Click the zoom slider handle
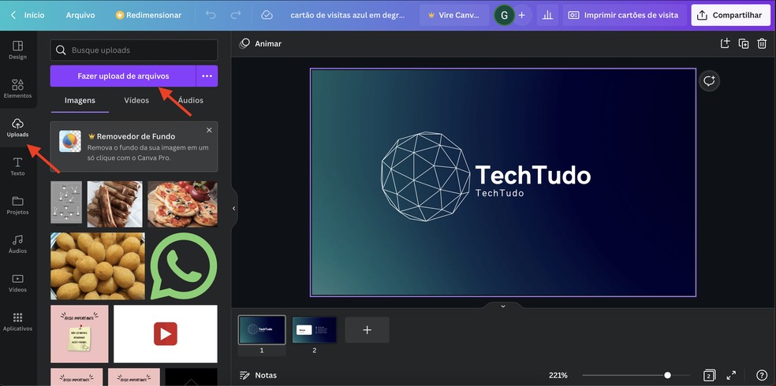The width and height of the screenshot is (776, 386). click(x=668, y=375)
